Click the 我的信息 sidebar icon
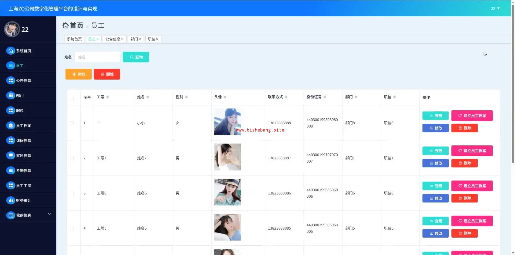 (x=10, y=215)
